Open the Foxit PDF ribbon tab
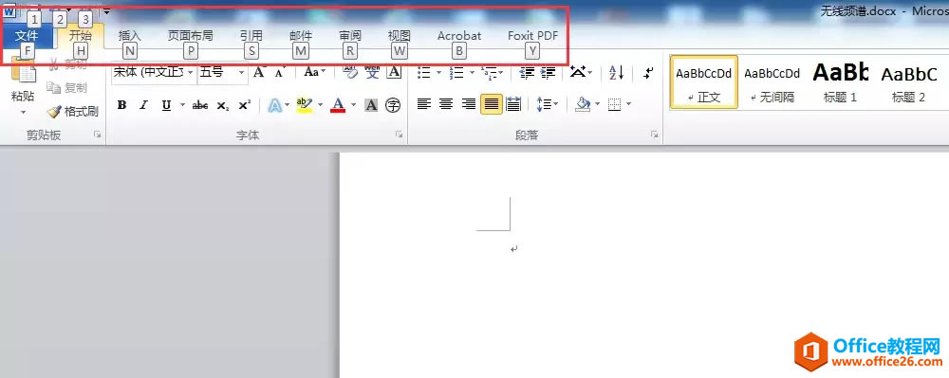Viewport: 949px width, 378px height. [x=532, y=36]
